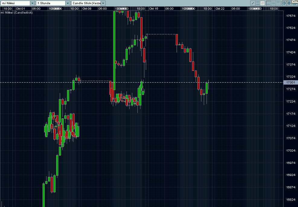Screen dimensions: 298x207
Task: Click the 17524 price axis label
Action: pyautogui.click(x=291, y=28)
